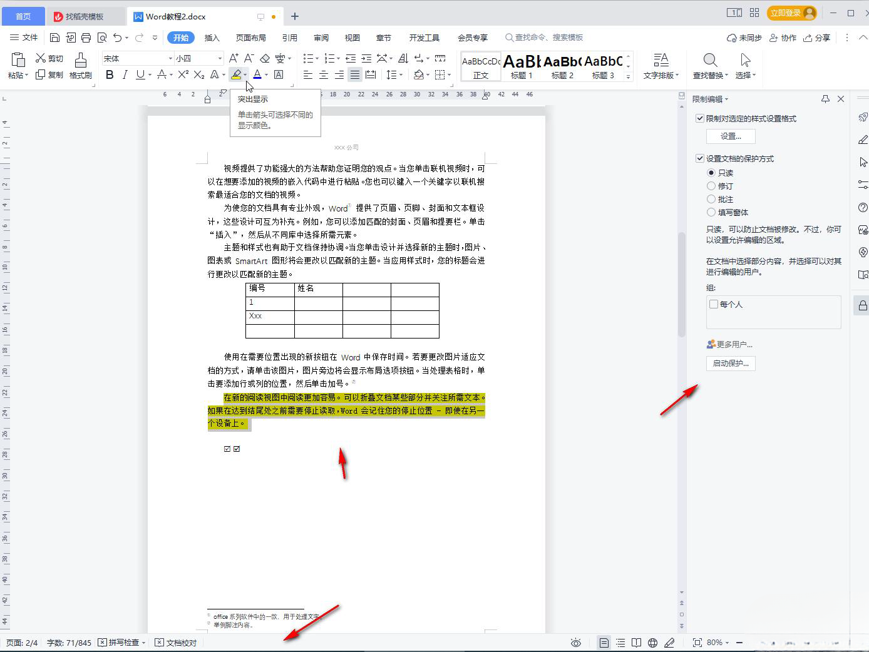Uncheck 设置文档的保护方式 checkbox
The height and width of the screenshot is (652, 869).
point(700,158)
